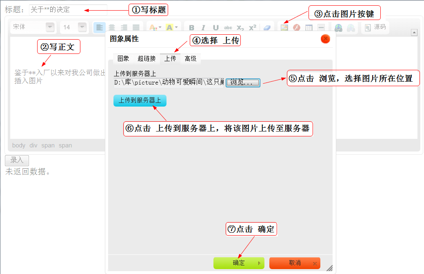424x274 pixels.
Task: Click the insert table toolbar icon
Action: [x=309, y=27]
